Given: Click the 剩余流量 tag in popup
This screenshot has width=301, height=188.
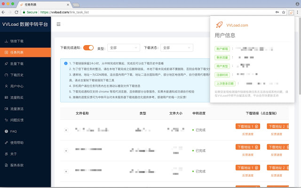Looking at the screenshot, I should 222,57.
